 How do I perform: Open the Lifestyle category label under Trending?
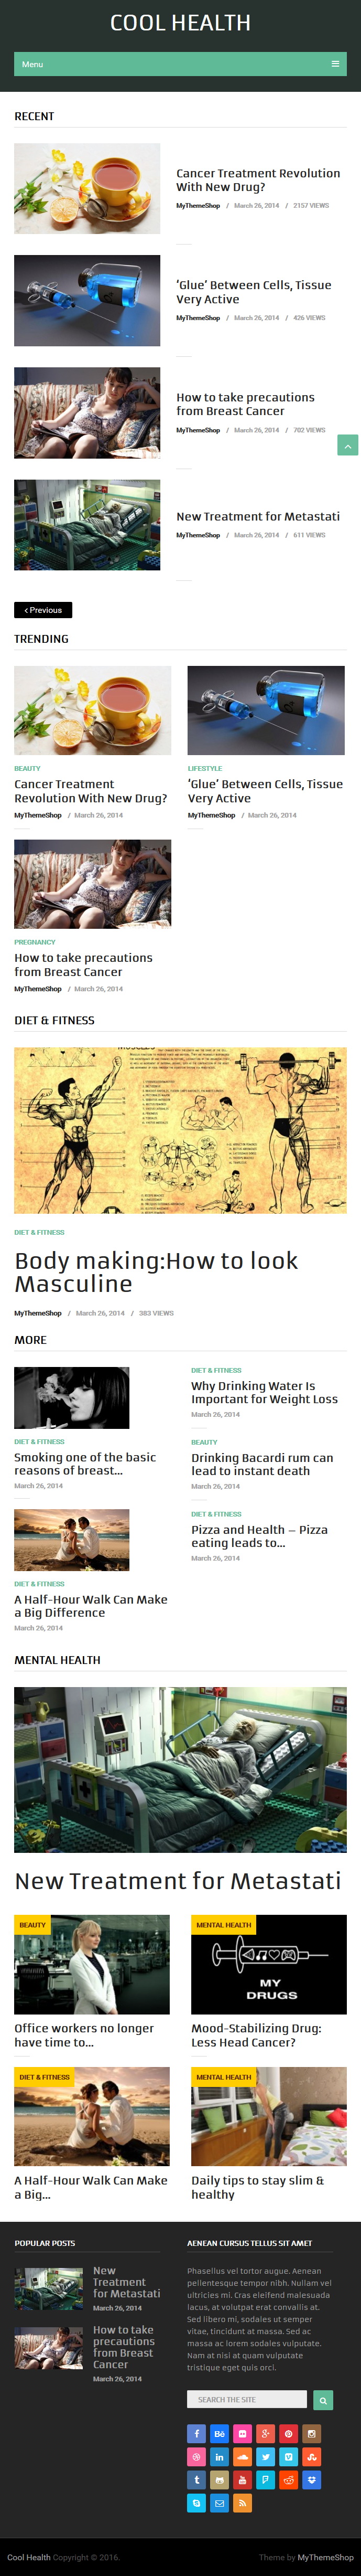tap(204, 769)
